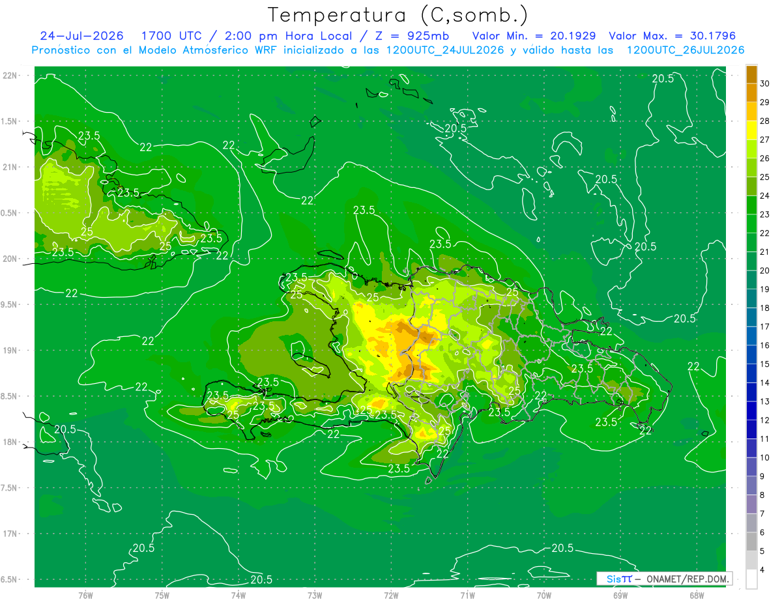Select the date text '24-Jul-2026'

click(x=81, y=36)
